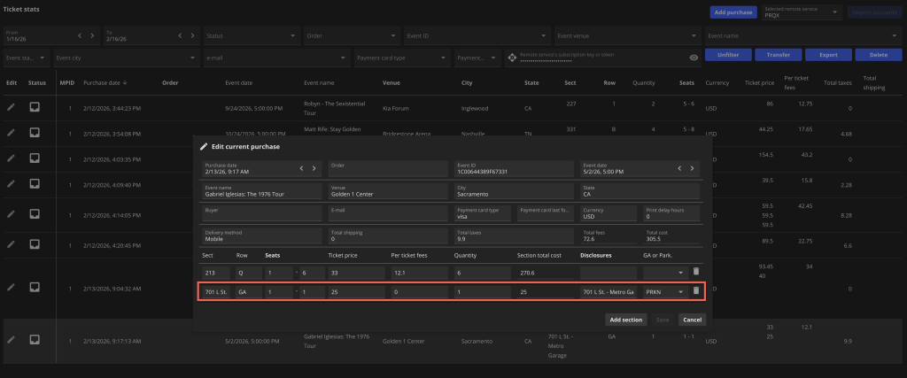Edit the Robyn Sexistential Tour purchase row
The image size is (907, 378).
[11, 107]
